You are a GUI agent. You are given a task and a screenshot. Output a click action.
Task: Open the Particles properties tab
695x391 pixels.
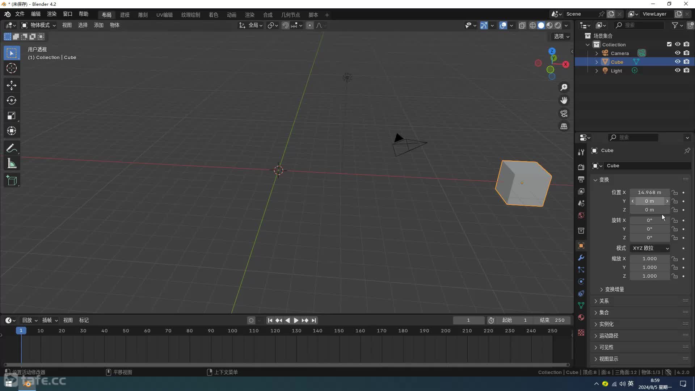pyautogui.click(x=581, y=270)
